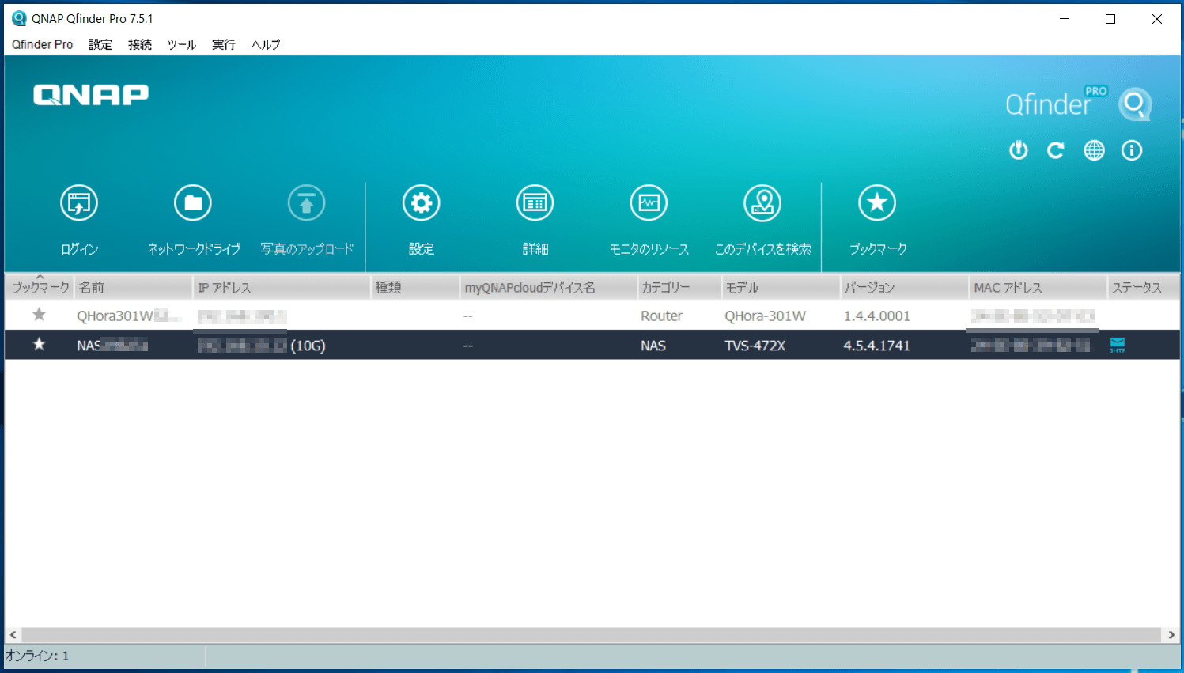Click the QNAP logo in the banner
The height and width of the screenshot is (673, 1184).
(91, 95)
